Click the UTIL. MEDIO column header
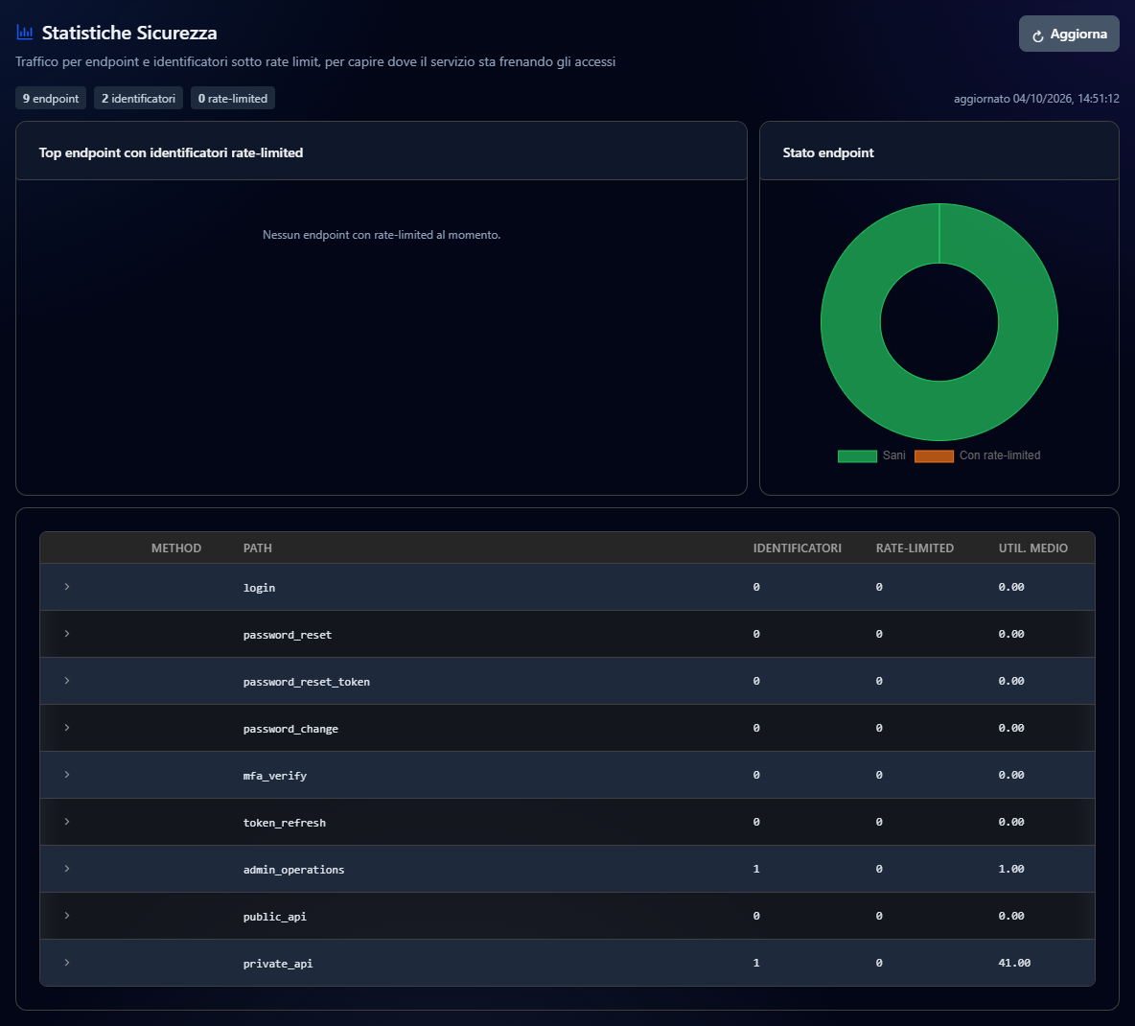Image resolution: width=1135 pixels, height=1026 pixels. click(x=1033, y=548)
